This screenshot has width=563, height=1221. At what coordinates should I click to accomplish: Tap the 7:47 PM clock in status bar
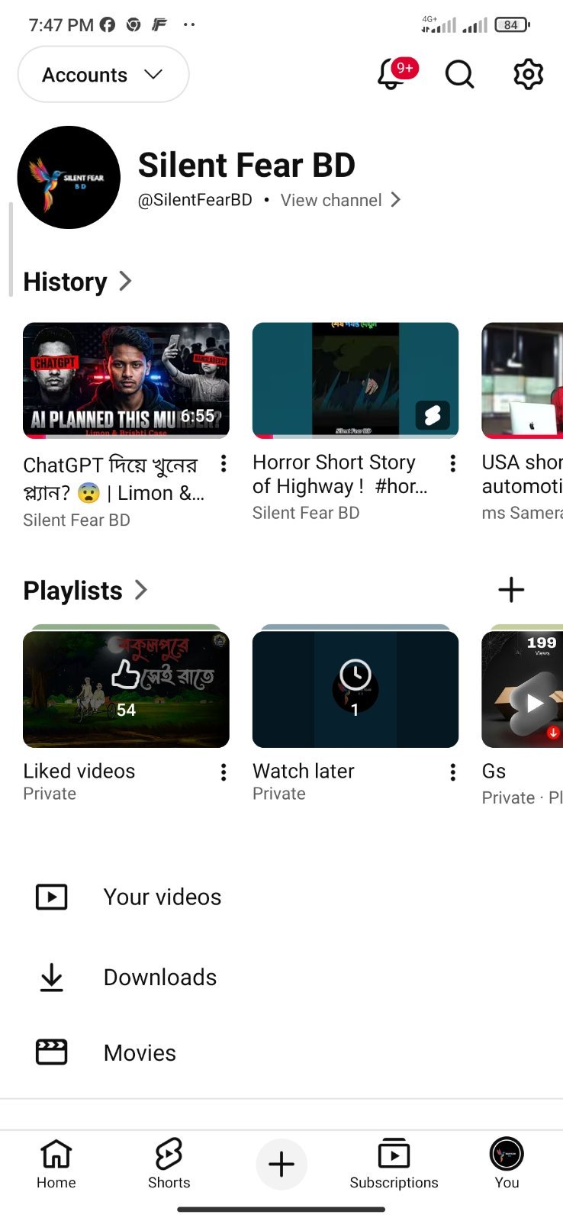pyautogui.click(x=61, y=25)
